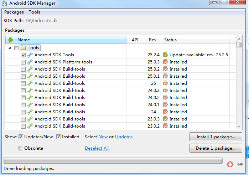Click the D:\Android\sdk path text
Viewport: 249px width, 175px height.
pyautogui.click(x=42, y=21)
